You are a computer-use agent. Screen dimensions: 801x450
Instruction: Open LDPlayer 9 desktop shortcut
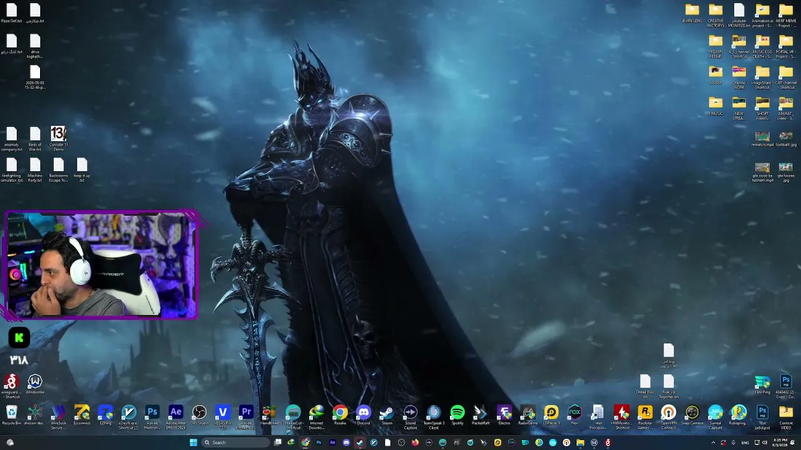551,415
